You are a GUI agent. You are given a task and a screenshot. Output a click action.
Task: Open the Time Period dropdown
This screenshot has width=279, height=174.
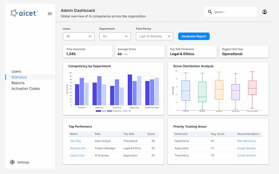pos(154,36)
